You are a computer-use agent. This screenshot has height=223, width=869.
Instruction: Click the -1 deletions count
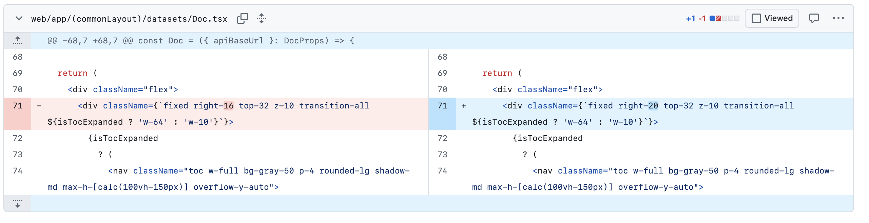pyautogui.click(x=702, y=19)
